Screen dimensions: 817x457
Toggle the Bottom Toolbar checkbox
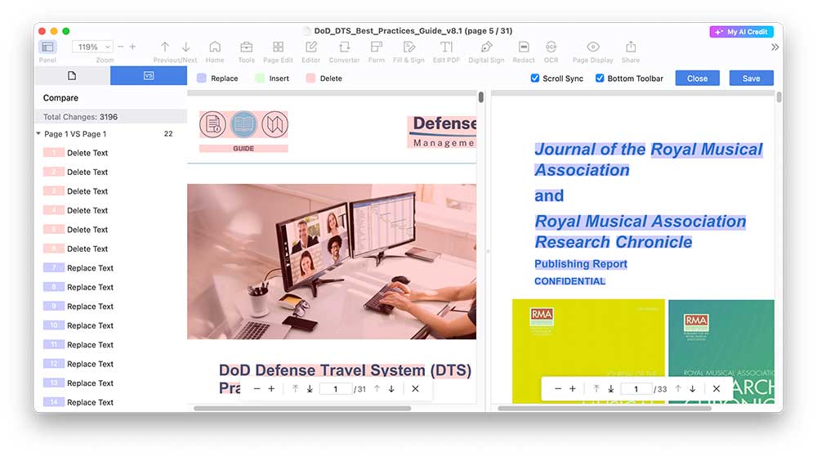click(600, 78)
